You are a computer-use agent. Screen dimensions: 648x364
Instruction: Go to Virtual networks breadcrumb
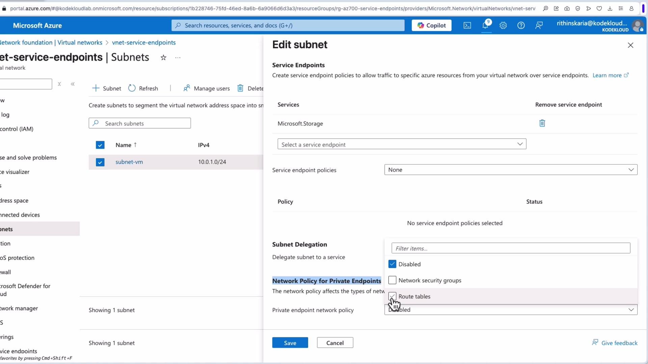pyautogui.click(x=80, y=42)
